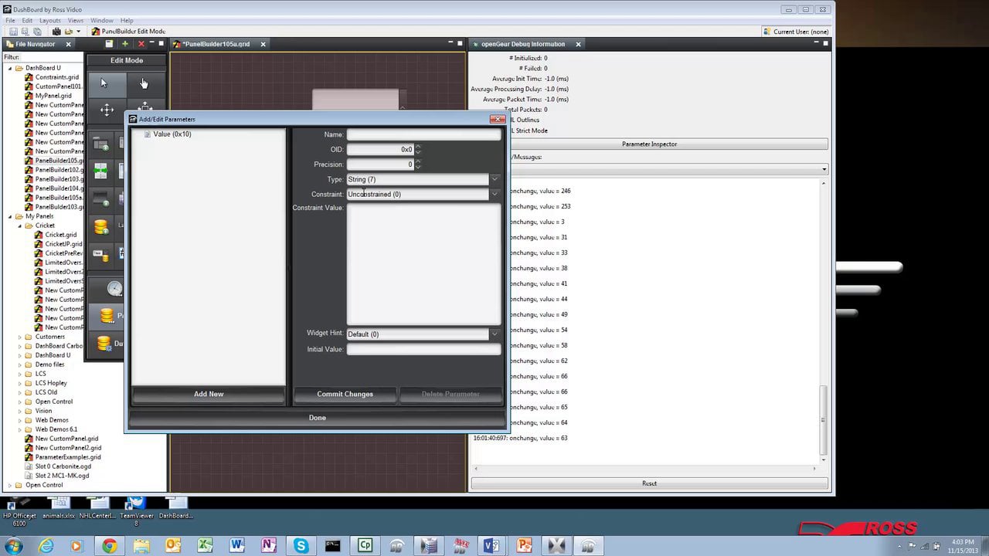Click the white page icon in File Navigator toolbar
989x556 pixels.
(109, 44)
